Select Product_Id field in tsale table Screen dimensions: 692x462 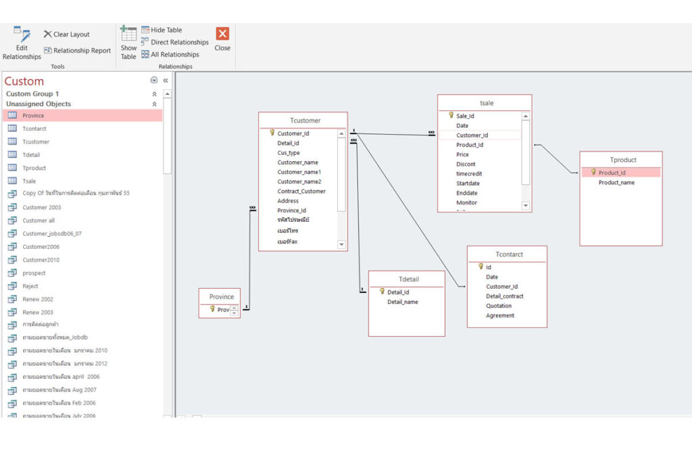click(x=470, y=145)
